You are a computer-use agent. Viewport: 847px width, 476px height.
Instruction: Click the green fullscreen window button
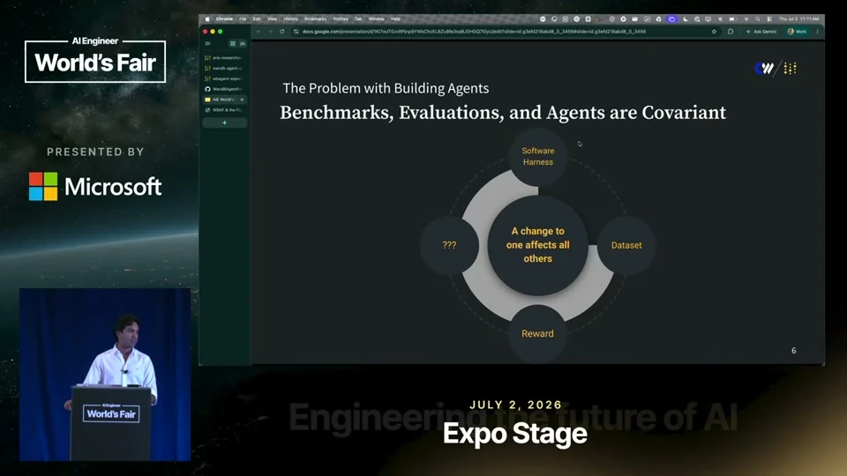pos(221,32)
